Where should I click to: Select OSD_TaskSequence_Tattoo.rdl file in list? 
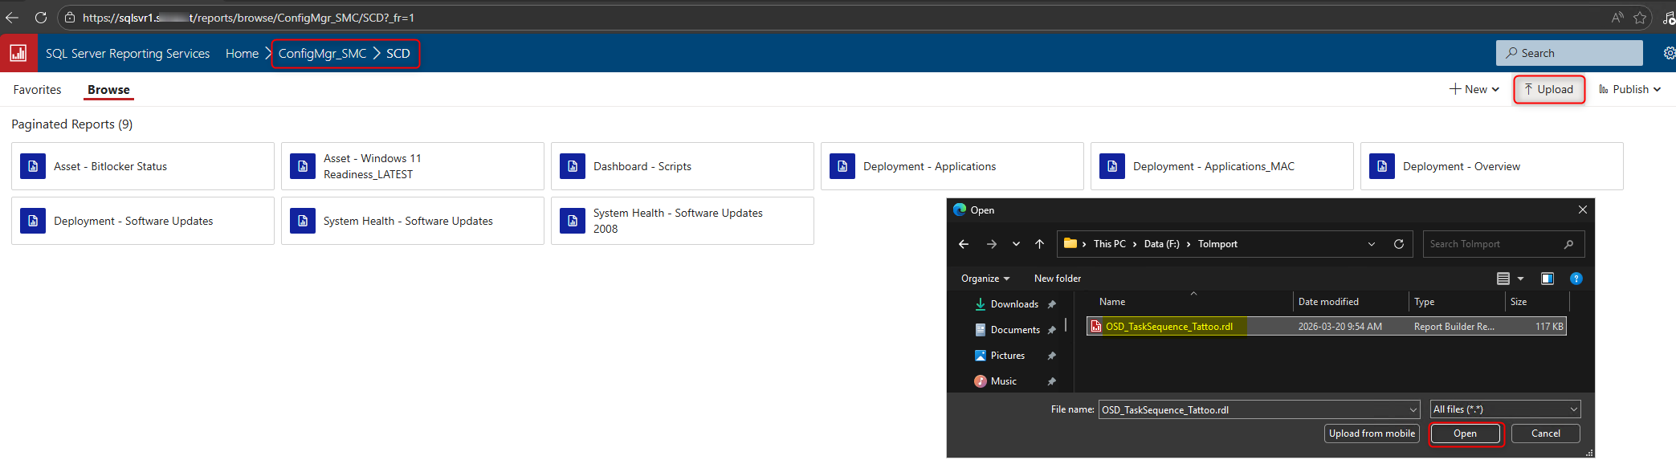[1168, 327]
